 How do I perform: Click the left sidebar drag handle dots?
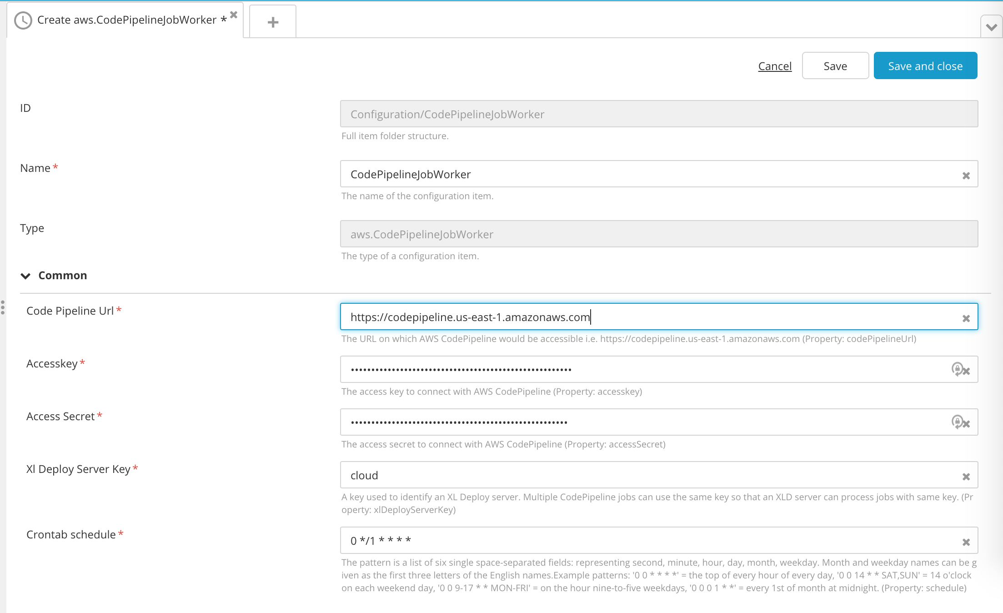coord(3,307)
